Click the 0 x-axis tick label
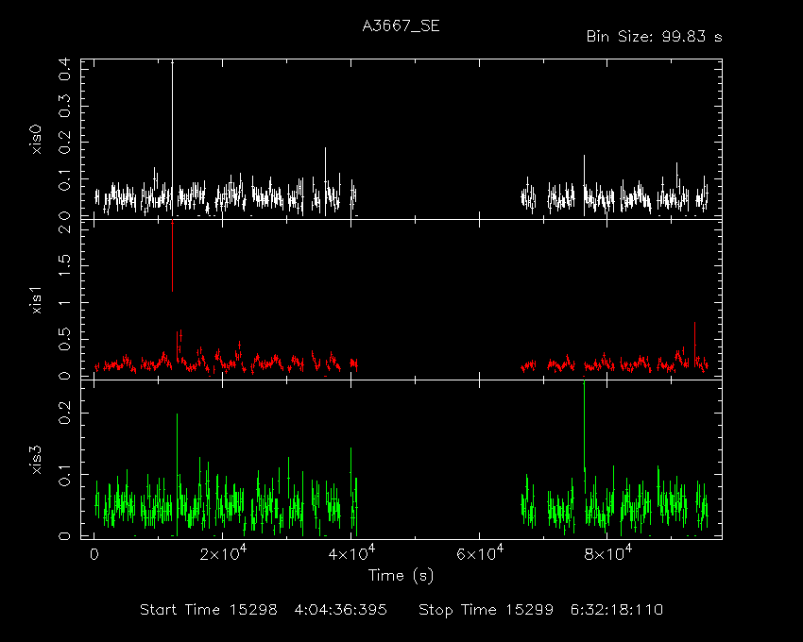Screen dimensions: 803x642 tap(94, 555)
